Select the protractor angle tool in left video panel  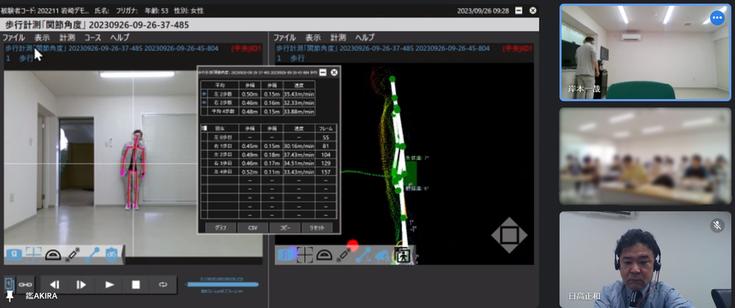[x=53, y=255]
